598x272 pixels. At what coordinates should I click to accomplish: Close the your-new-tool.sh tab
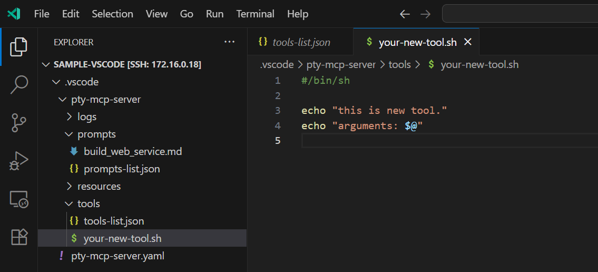[x=467, y=42]
